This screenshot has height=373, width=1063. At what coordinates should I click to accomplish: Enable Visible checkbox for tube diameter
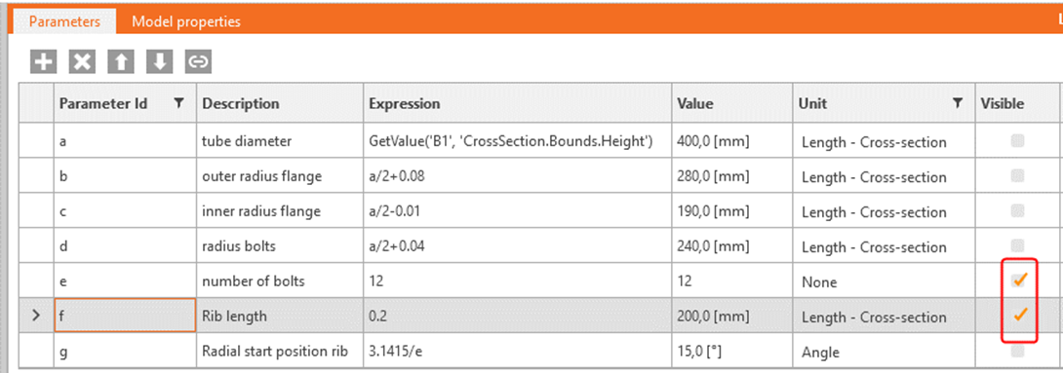tap(1017, 141)
